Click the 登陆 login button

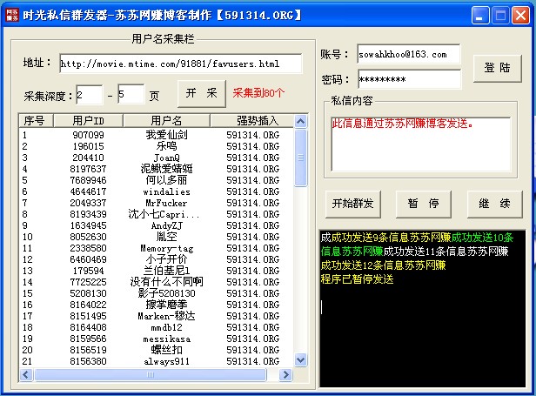[498, 68]
